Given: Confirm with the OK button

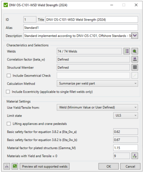Looking at the screenshot, I should click(109, 166).
